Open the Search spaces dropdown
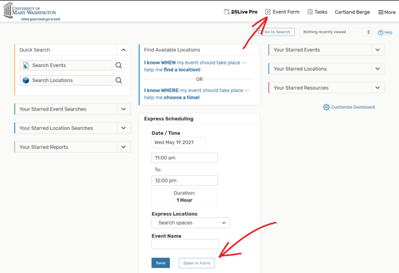Screen dimensions: 399x273 point(191,223)
